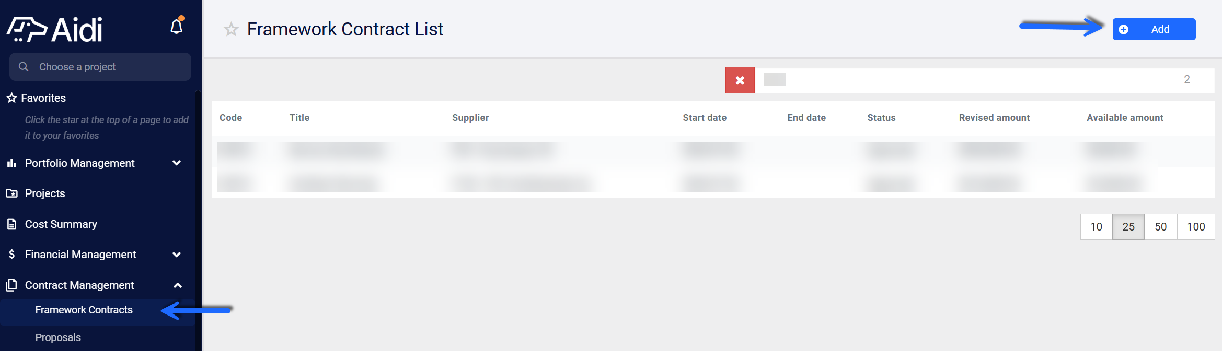Open the notifications bell
The width and height of the screenshot is (1222, 351).
click(177, 26)
